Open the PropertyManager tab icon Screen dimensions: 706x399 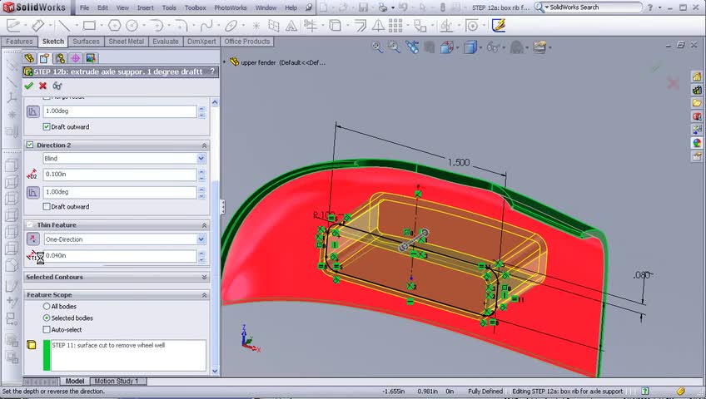point(44,58)
